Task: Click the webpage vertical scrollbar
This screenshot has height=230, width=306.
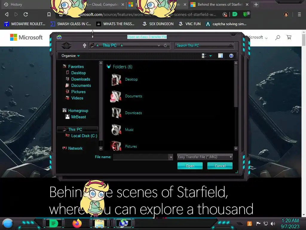Action: click(304, 40)
